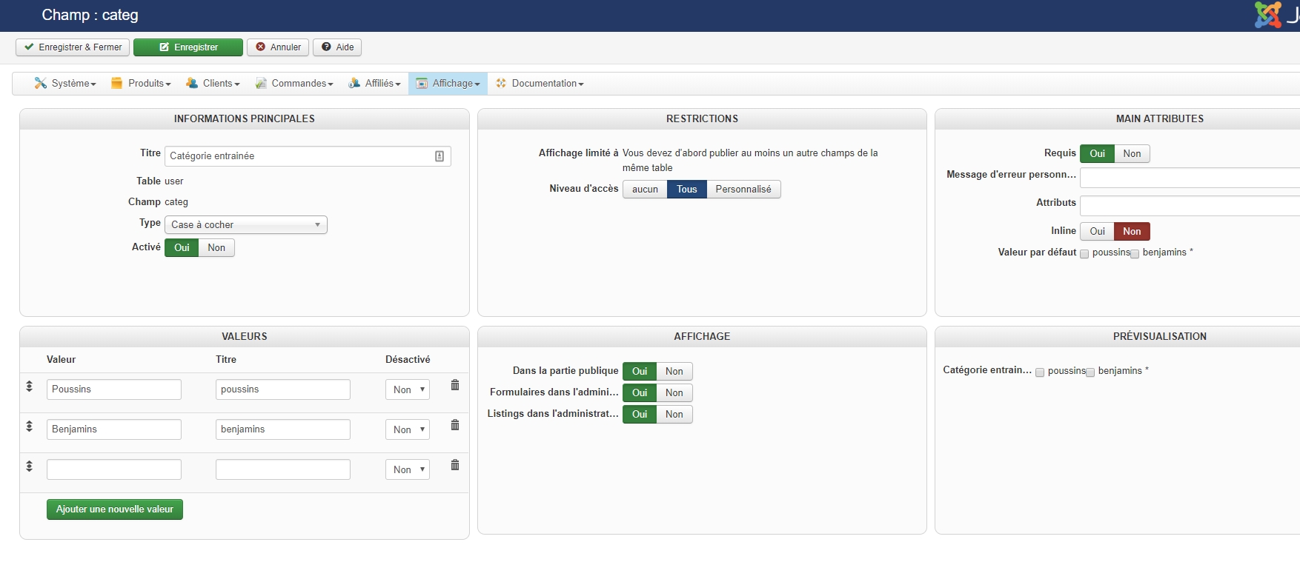Open the Clients menu
The height and width of the screenshot is (562, 1300).
coord(213,84)
